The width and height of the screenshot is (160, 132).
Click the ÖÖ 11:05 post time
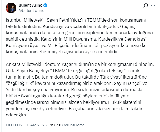[x=13, y=125]
